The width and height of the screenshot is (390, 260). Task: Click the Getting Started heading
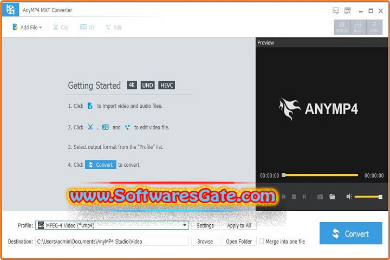pos(94,86)
